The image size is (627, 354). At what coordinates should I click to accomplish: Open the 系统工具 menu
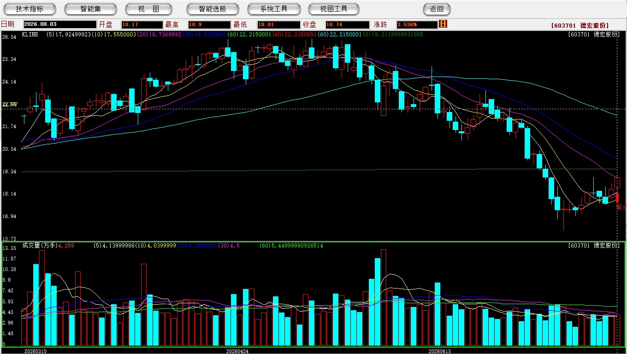pyautogui.click(x=274, y=9)
